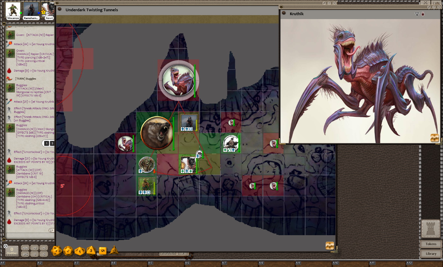Open the Library sidebar panel
This screenshot has height=267, width=443.
tap(431, 254)
